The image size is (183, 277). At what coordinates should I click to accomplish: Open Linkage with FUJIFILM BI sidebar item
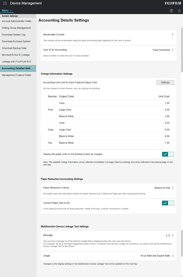(18, 61)
